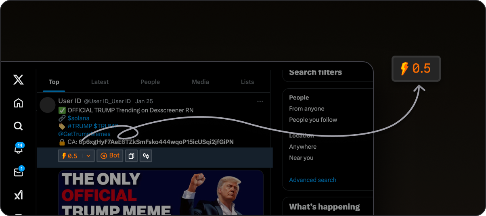Open notifications bell showing 14 badge

18,149
